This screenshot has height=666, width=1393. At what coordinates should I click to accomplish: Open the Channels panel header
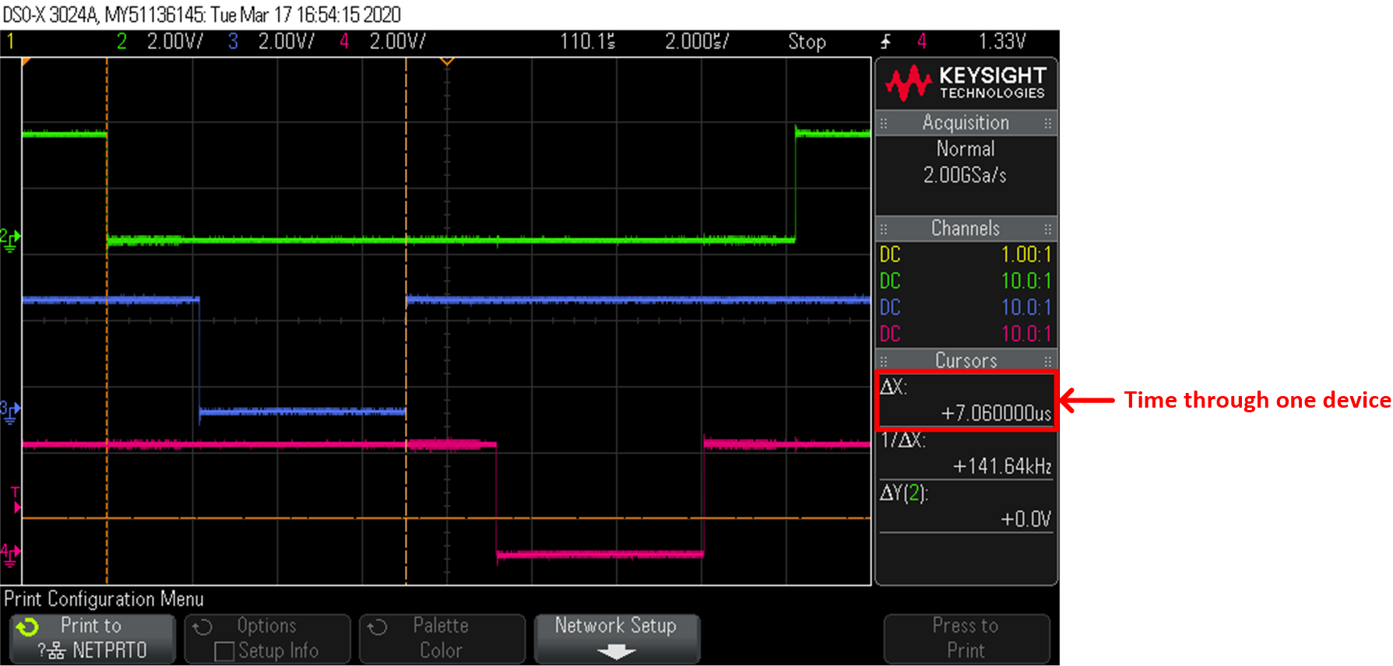click(966, 229)
